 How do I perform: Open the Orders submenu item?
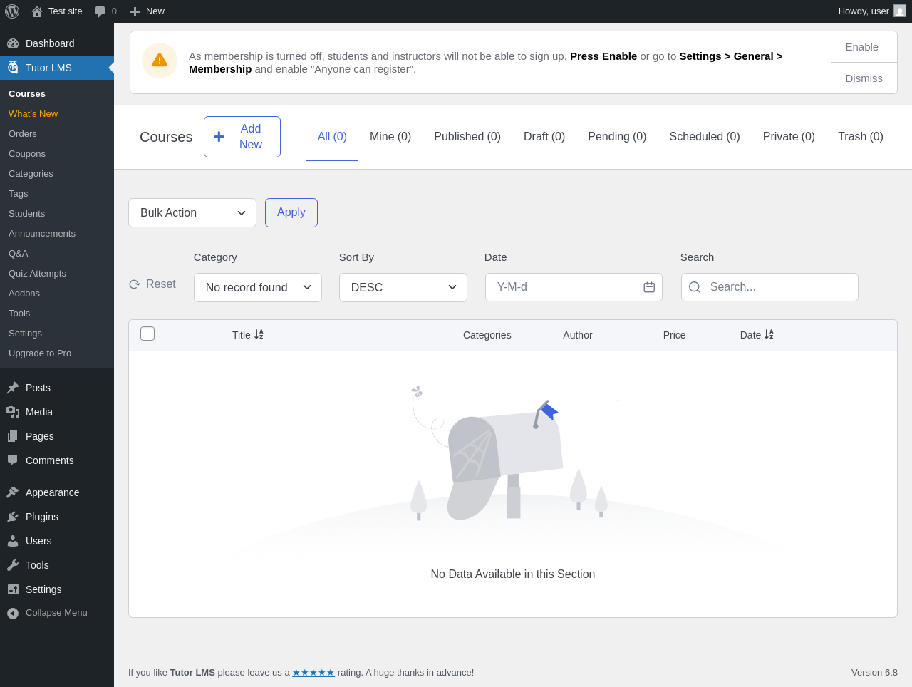pyautogui.click(x=23, y=134)
